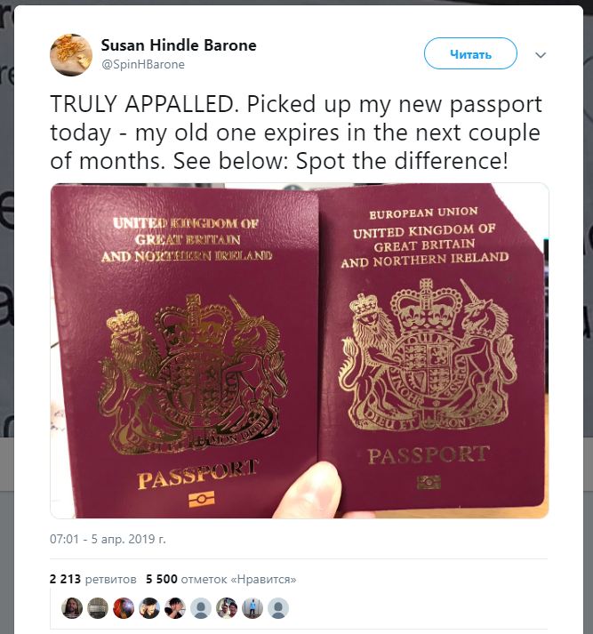The height and width of the screenshot is (634, 593).
Task: Click the Читать follow button
Action: [470, 53]
